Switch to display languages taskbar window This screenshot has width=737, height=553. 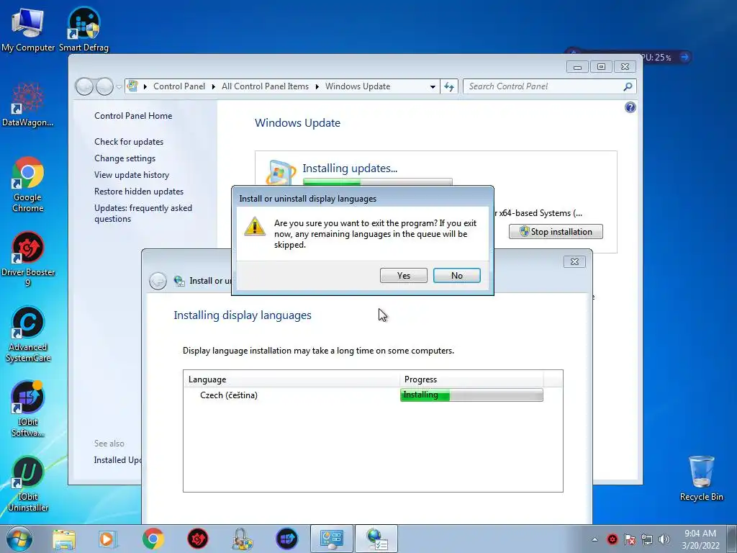tap(376, 539)
